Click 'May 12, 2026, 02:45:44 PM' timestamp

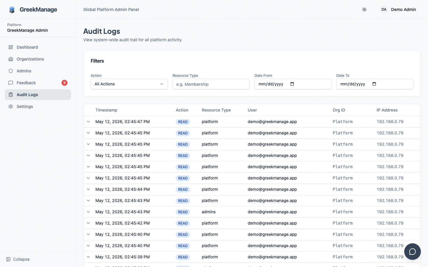pos(122,189)
